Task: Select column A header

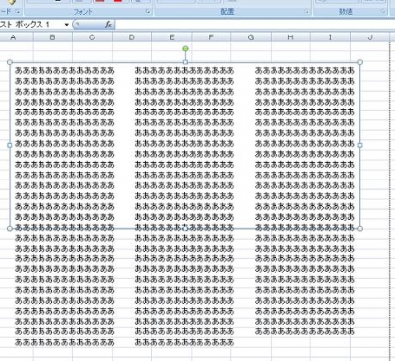Action: [13, 37]
